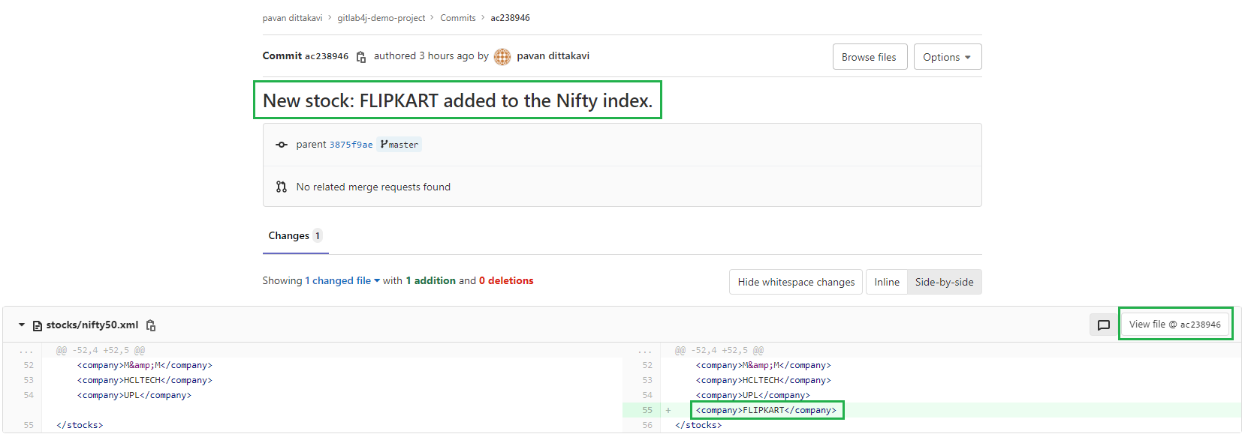The width and height of the screenshot is (1251, 437).
Task: Copy commit SHA ac238946 clipboard icon
Action: click(x=361, y=57)
